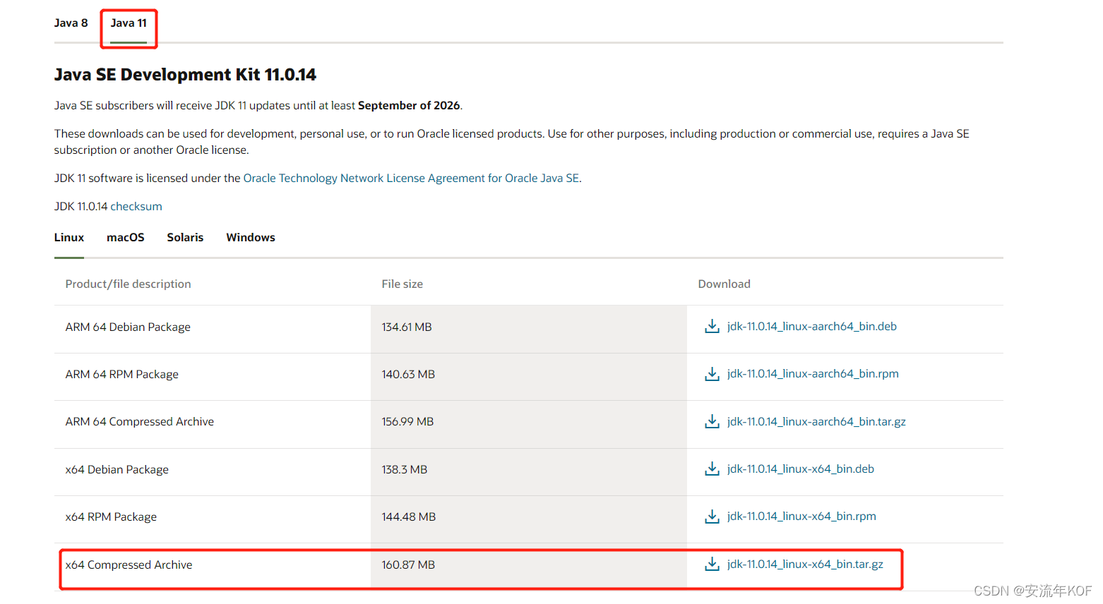The height and width of the screenshot is (604, 1103).
Task: Download jdk-11.0.14_linux-aarch64_bin.deb file link
Action: (812, 326)
